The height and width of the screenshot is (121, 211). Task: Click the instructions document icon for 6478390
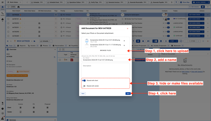pyautogui.click(x=39, y=32)
